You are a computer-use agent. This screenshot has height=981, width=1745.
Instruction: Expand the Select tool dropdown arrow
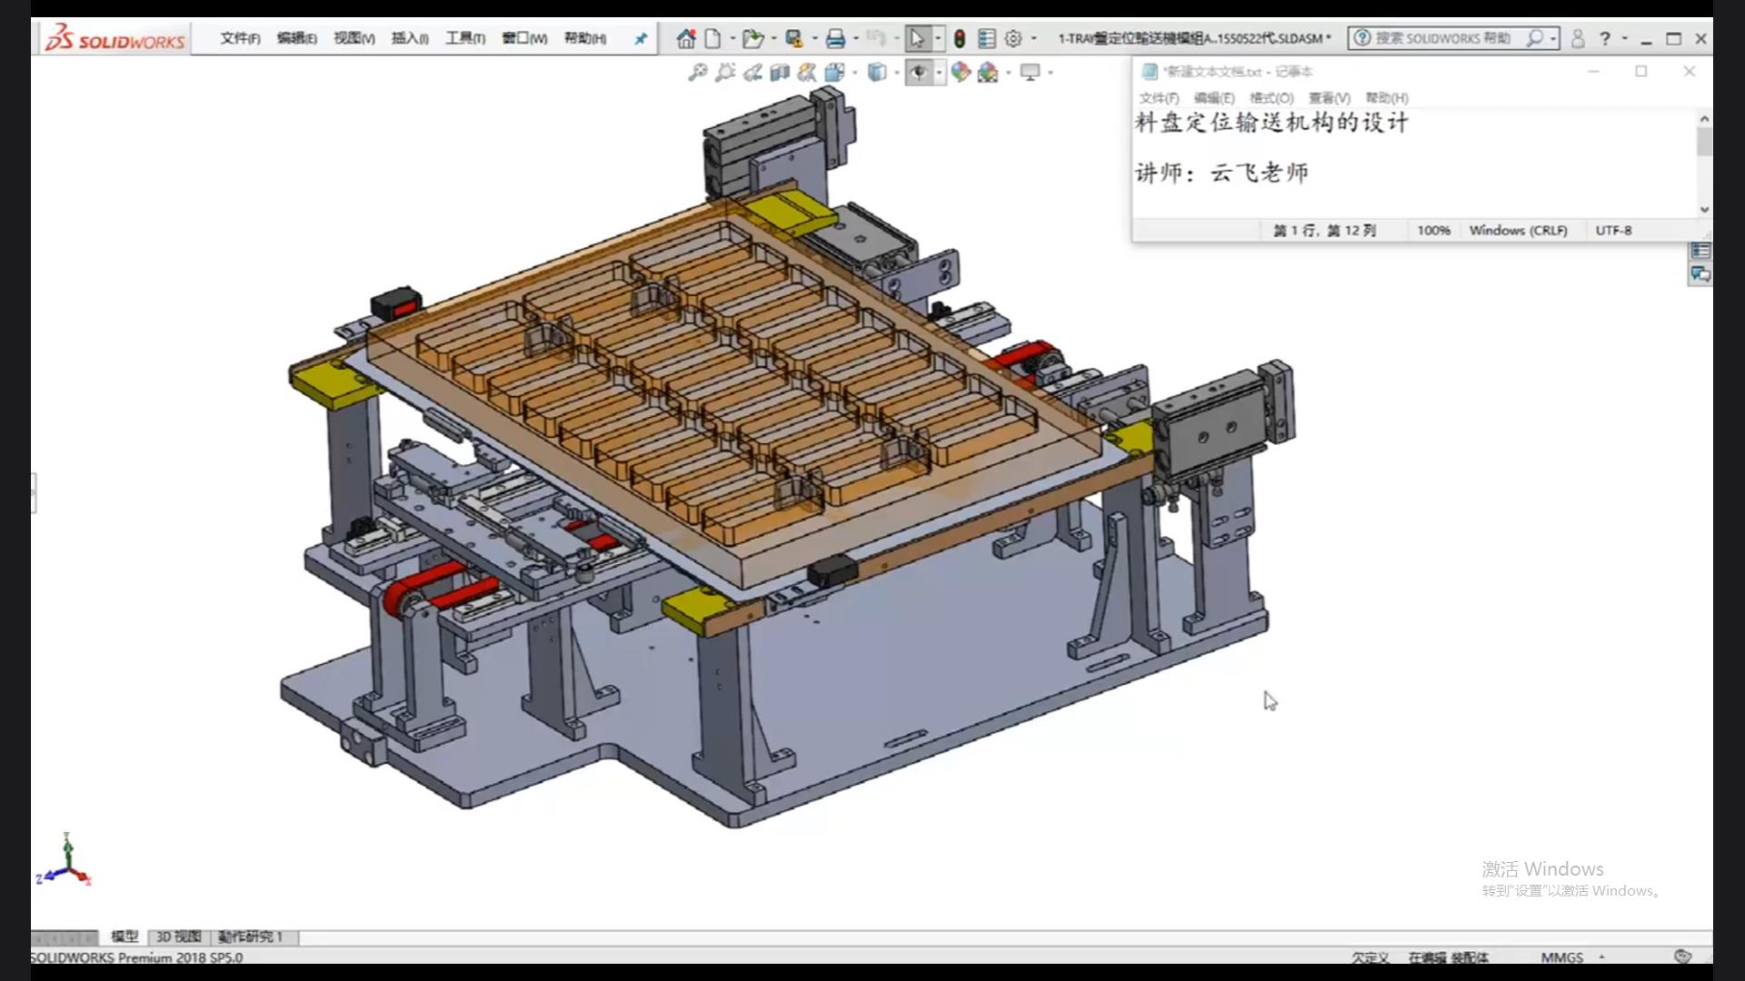[x=938, y=38]
